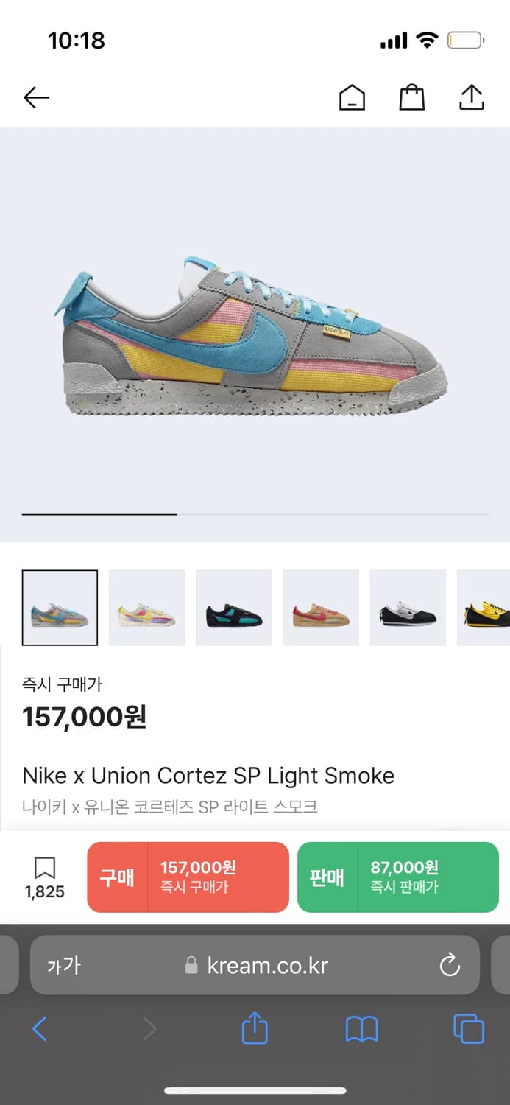
Task: Go back with Safari blue chevron
Action: click(40, 1028)
